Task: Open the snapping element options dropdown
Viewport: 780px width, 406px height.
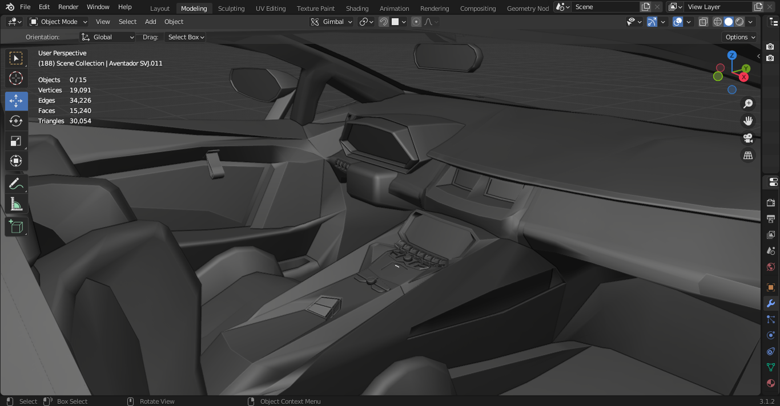Action: 399,22
